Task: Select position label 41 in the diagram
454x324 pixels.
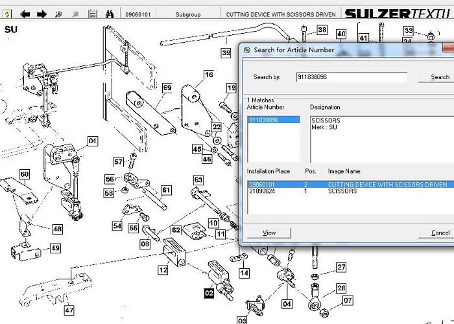Action: [x=363, y=38]
